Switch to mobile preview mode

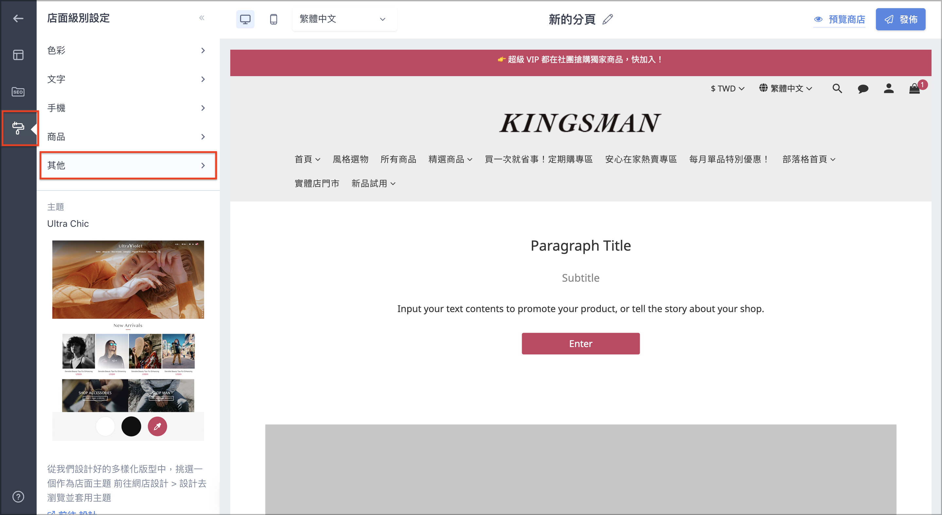(273, 19)
